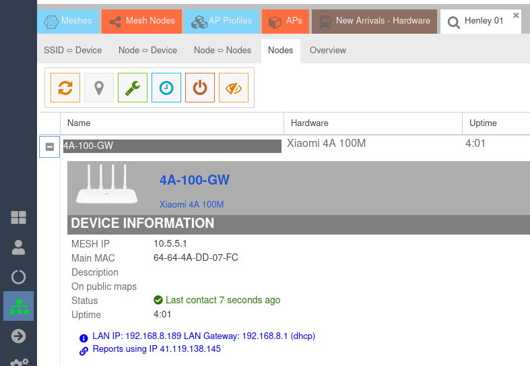Open the user sidebar icon

[18, 247]
